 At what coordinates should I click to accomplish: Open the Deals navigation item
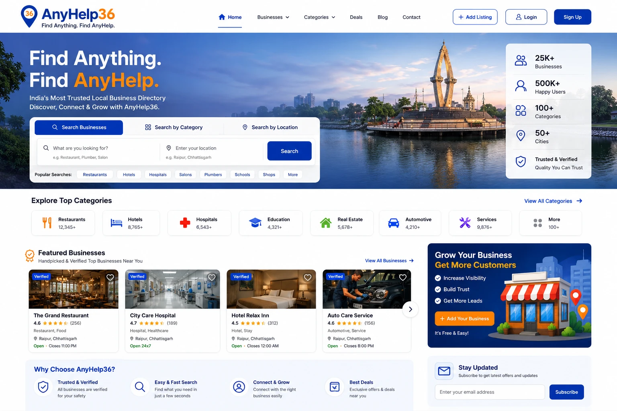pyautogui.click(x=356, y=17)
